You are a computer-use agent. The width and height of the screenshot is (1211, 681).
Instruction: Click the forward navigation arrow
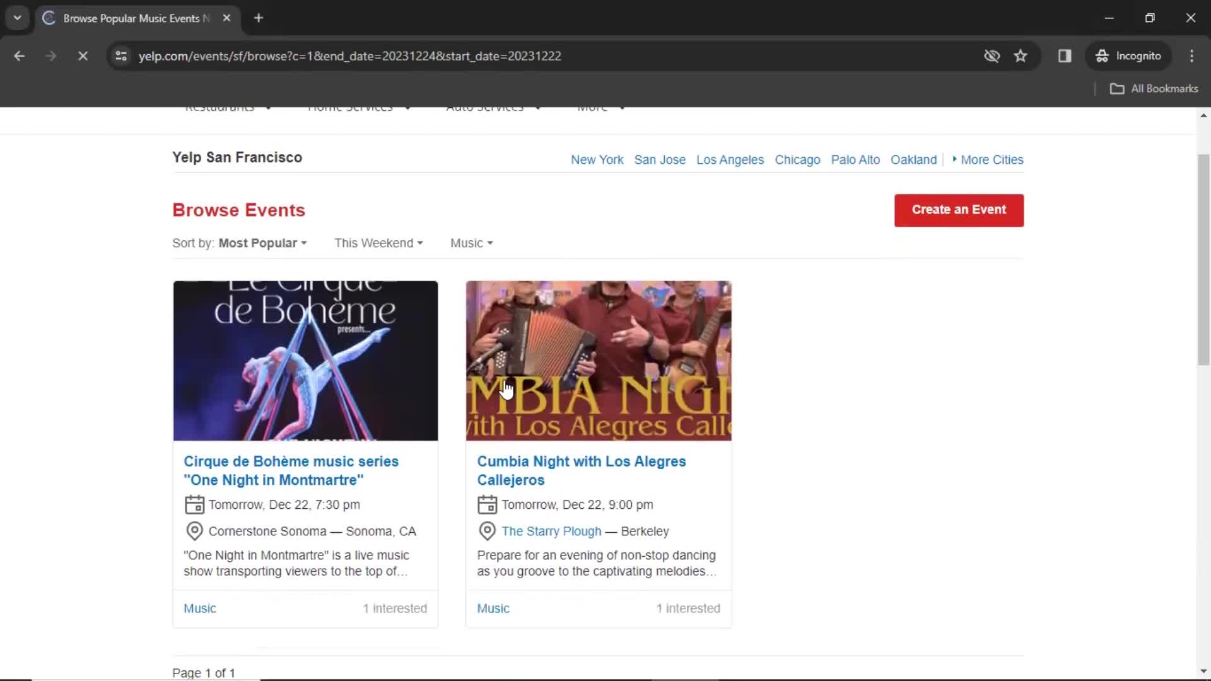click(50, 56)
